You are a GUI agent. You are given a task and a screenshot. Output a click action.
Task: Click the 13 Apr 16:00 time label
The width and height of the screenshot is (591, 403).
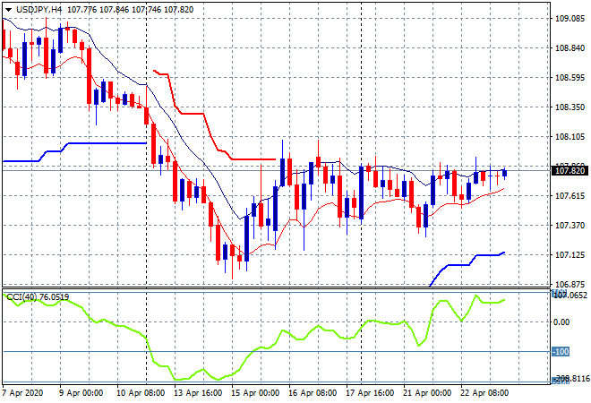[x=198, y=393]
